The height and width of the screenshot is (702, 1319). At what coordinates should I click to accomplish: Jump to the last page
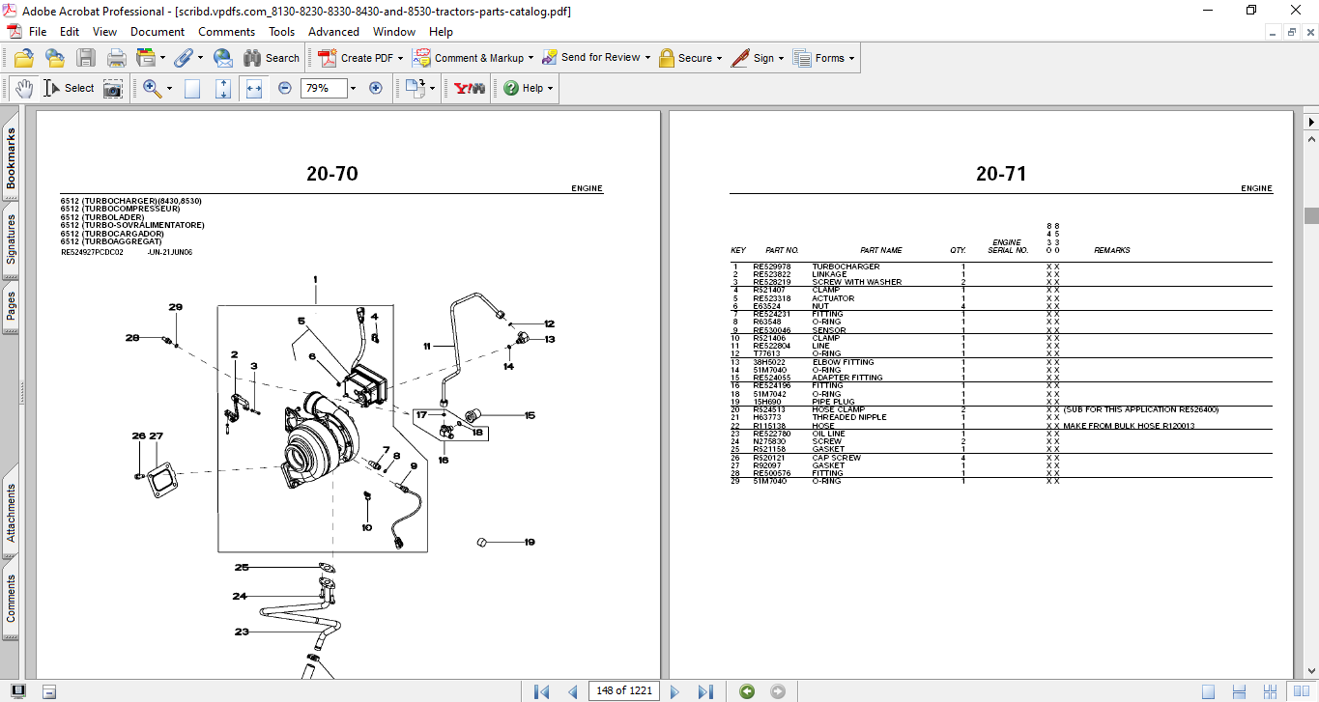pyautogui.click(x=706, y=691)
